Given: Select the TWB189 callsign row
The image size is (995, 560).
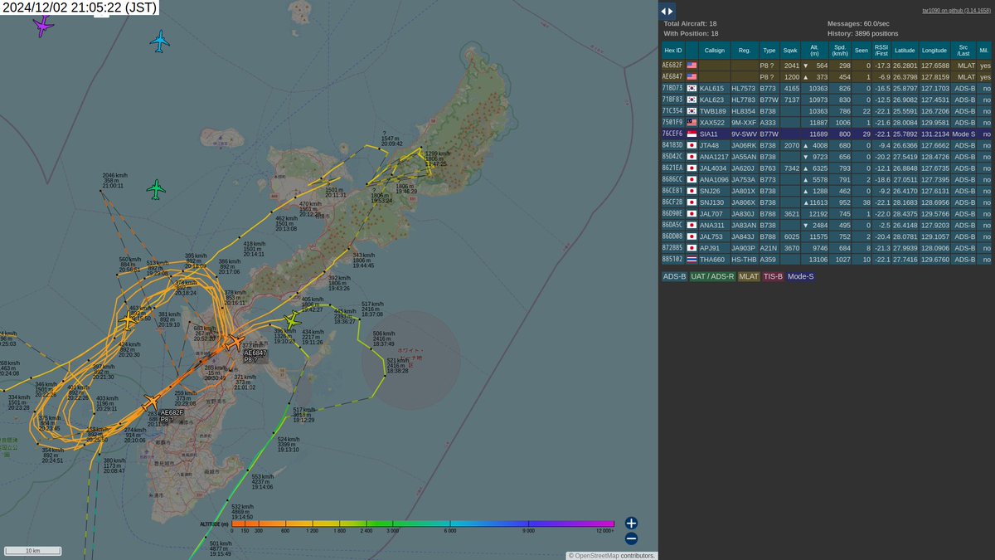Looking at the screenshot, I should click(x=827, y=110).
